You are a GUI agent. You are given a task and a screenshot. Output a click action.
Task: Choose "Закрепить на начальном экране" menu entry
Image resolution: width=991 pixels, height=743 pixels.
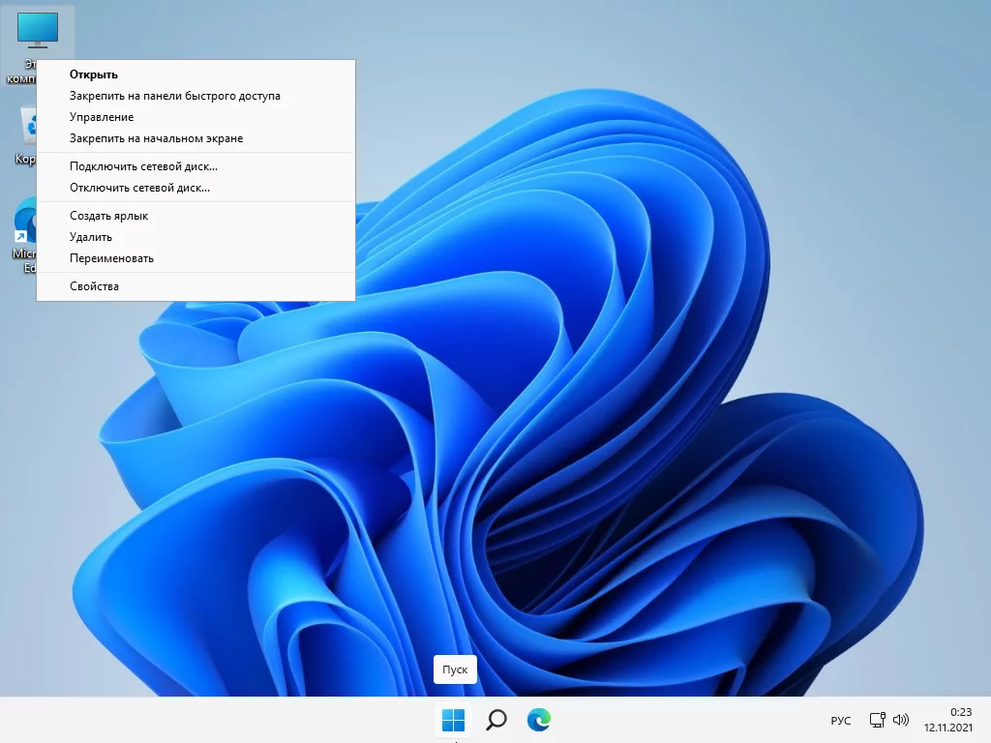click(x=156, y=138)
